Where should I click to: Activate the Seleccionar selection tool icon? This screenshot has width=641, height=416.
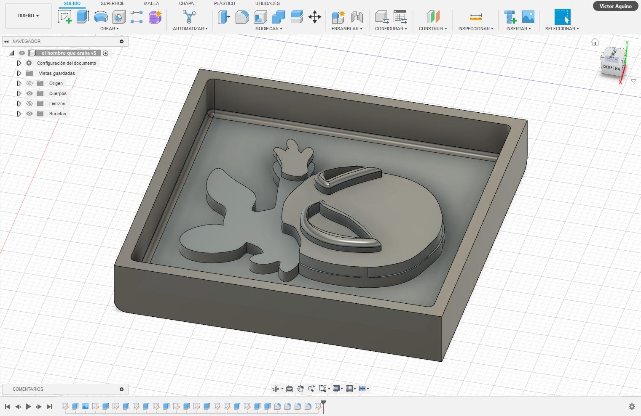562,17
